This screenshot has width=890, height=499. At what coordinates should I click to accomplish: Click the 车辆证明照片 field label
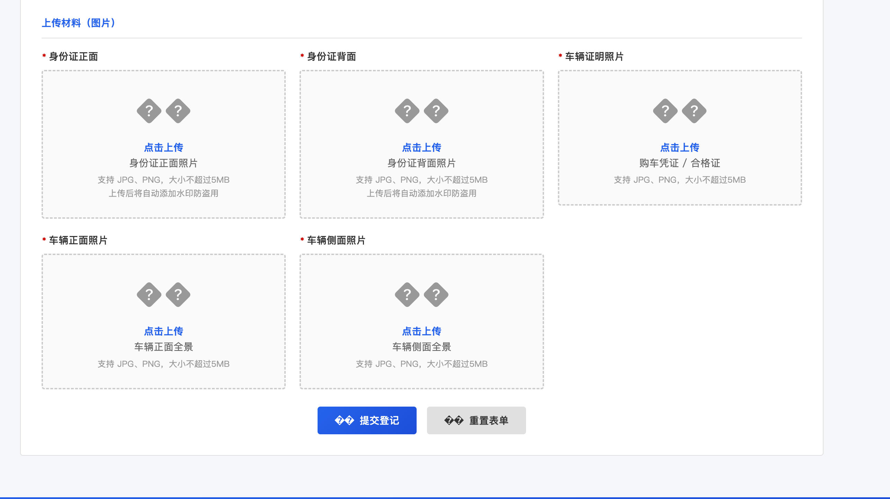(x=594, y=56)
